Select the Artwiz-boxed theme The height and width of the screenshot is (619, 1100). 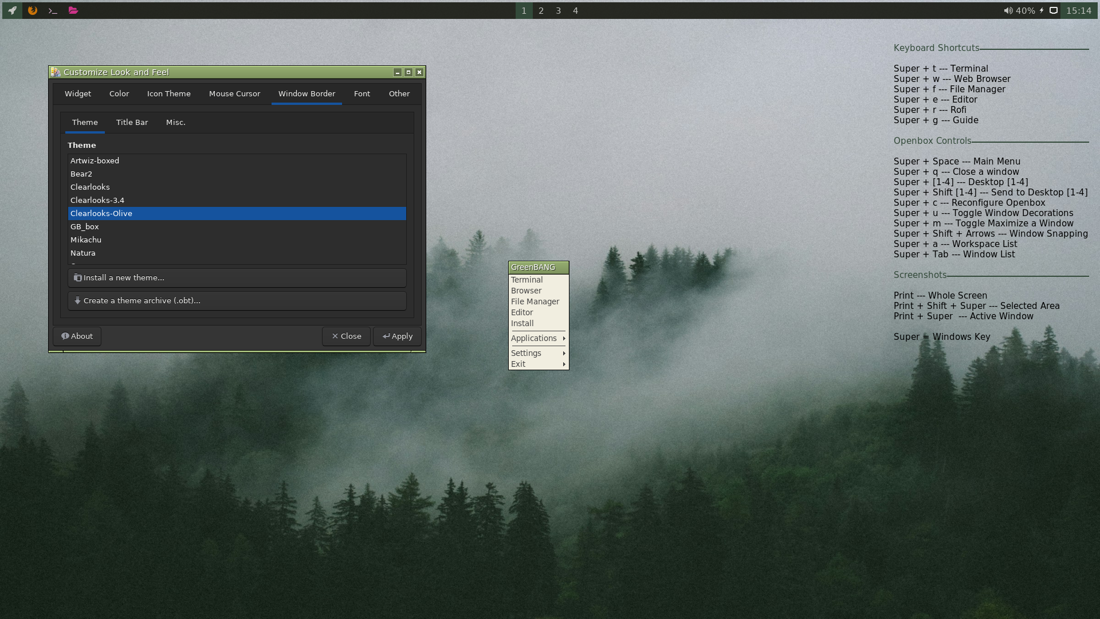click(237, 160)
